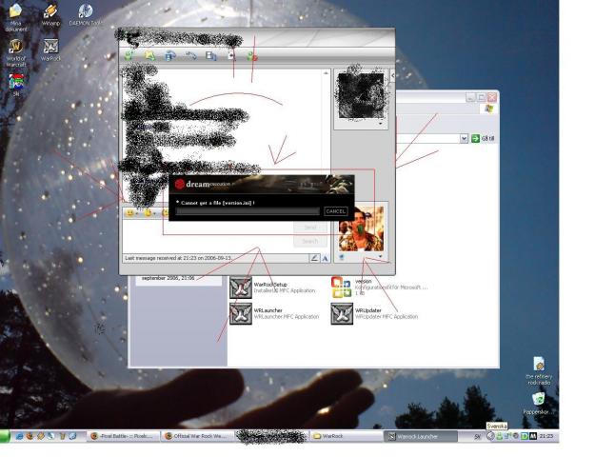Open the Papperskorgen recycle bin
Image resolution: width=595 pixels, height=476 pixels.
click(539, 403)
